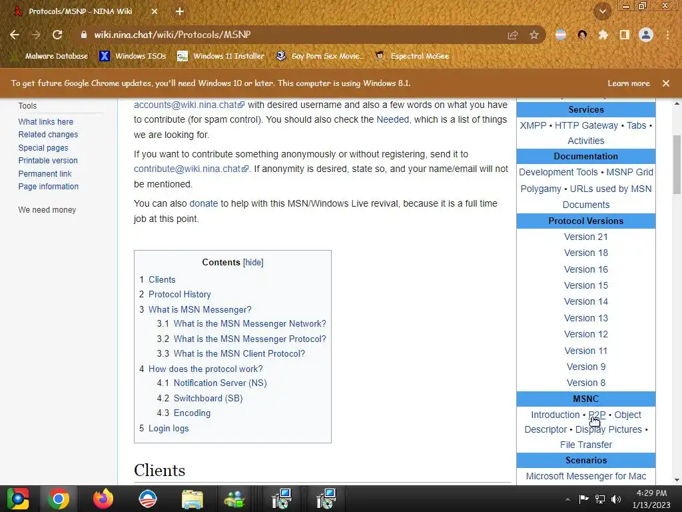Screen dimensions: 682x512
Task: Open protocol Version 21
Action: click(x=586, y=237)
